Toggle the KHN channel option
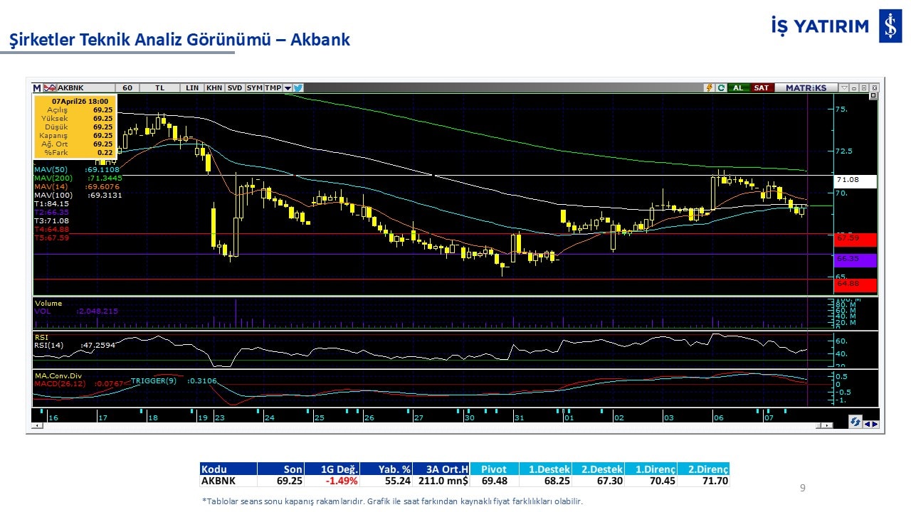The image size is (911, 512). pos(214,88)
